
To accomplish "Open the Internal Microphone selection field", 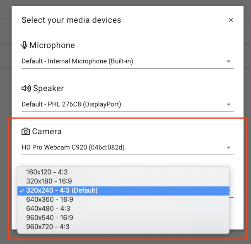I will click(x=128, y=61).
